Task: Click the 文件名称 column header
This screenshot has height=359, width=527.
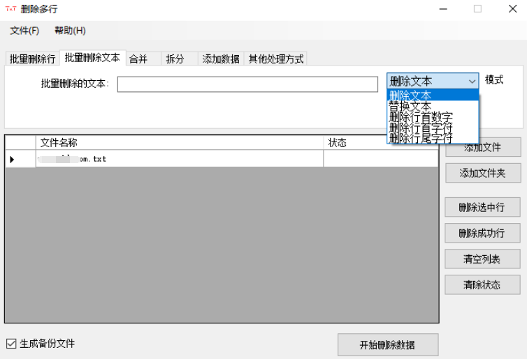Action: point(180,143)
